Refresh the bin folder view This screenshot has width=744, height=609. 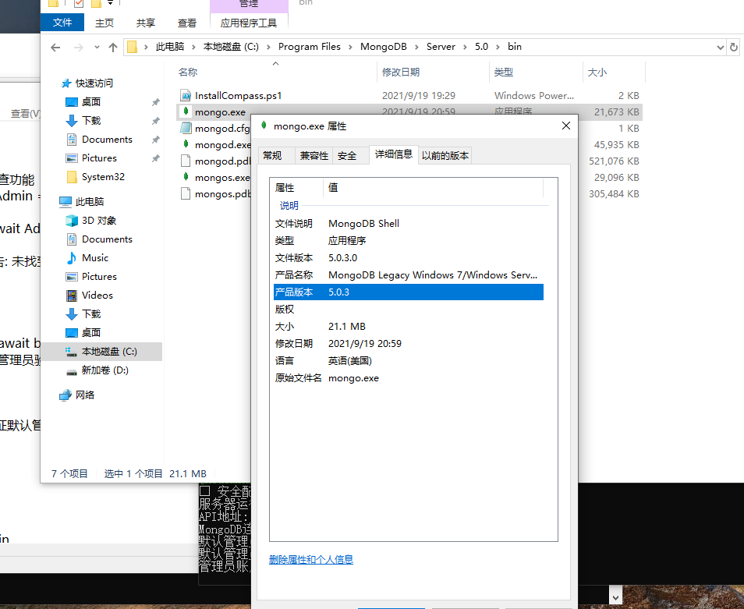[x=734, y=47]
